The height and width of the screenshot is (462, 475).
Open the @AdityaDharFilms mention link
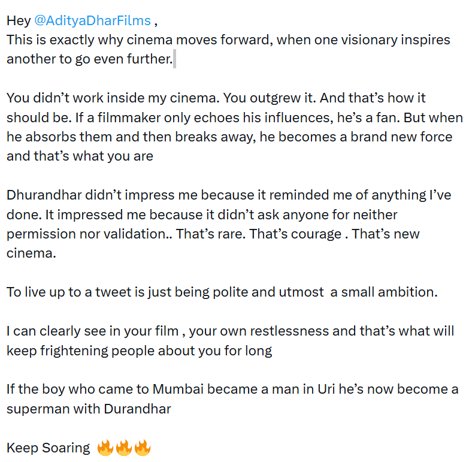(92, 20)
